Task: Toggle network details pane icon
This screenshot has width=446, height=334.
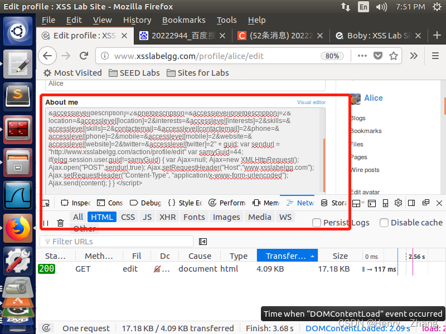Action: tap(203, 242)
